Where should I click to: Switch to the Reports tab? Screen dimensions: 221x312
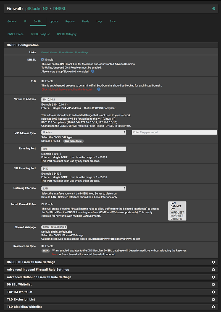pos(70,22)
